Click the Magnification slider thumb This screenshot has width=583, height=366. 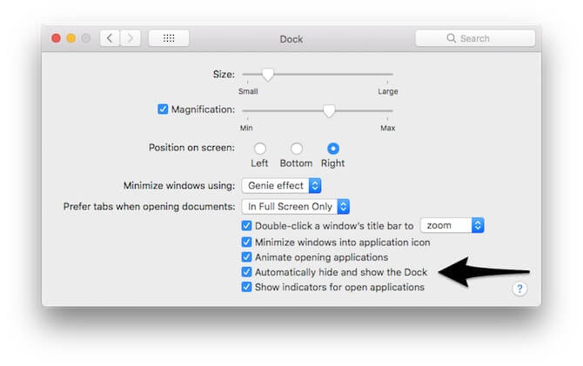(x=329, y=110)
